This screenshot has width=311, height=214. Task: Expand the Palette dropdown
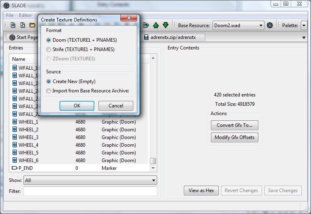[x=304, y=26]
